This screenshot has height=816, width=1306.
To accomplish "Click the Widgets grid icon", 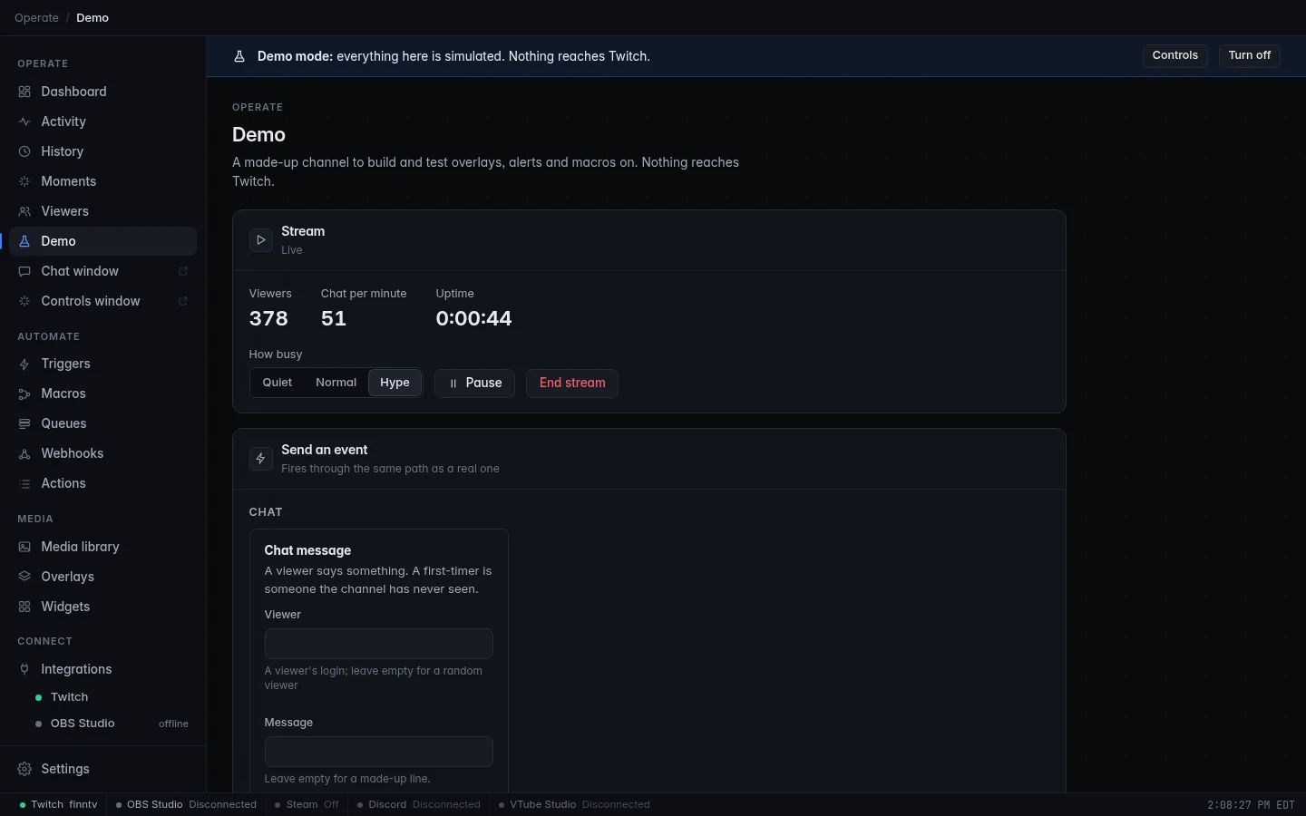I will (x=24, y=607).
